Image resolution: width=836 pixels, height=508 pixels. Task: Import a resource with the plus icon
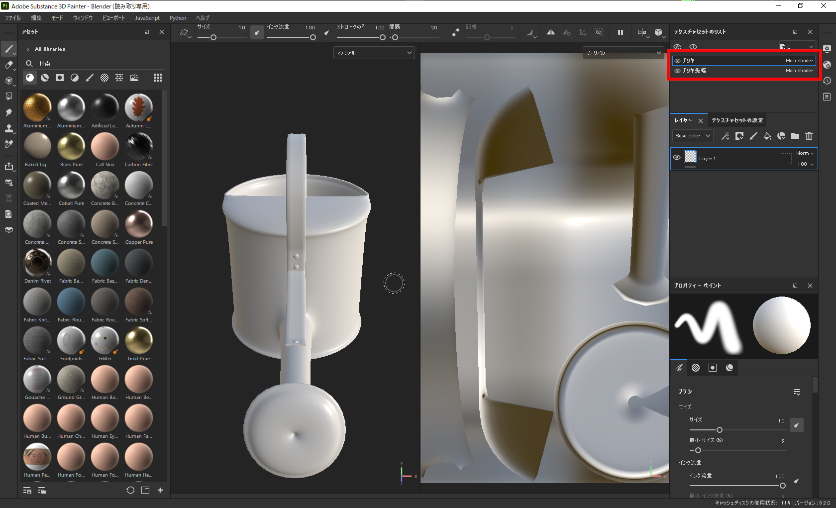click(x=160, y=490)
